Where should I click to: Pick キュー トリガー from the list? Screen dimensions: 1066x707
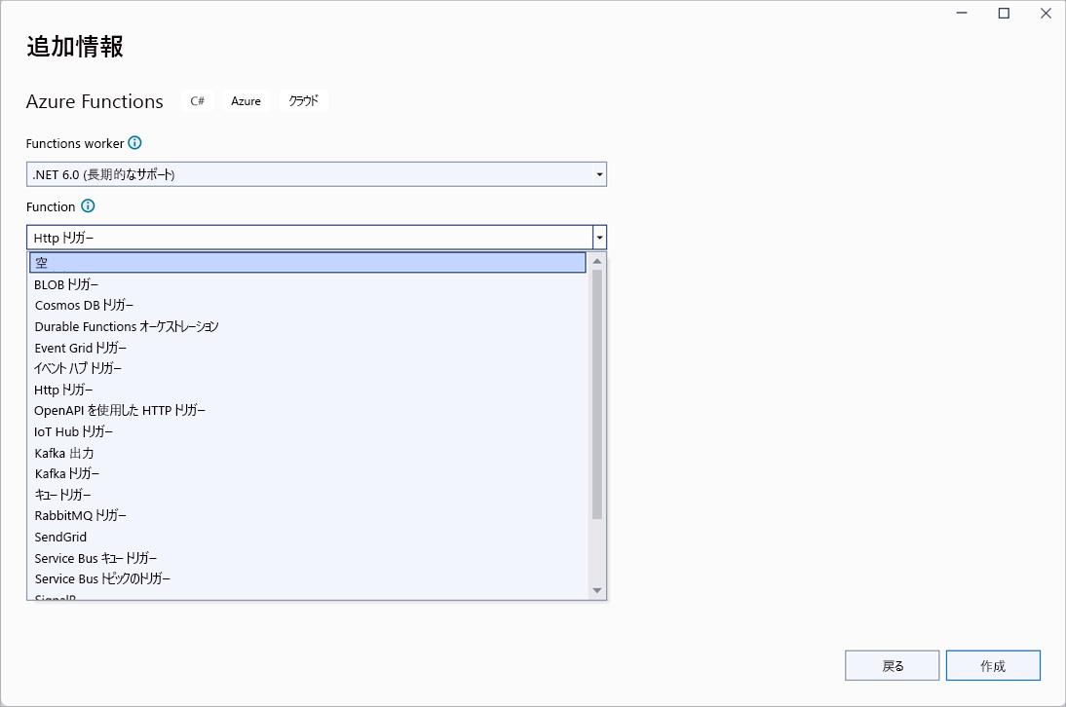[307, 495]
